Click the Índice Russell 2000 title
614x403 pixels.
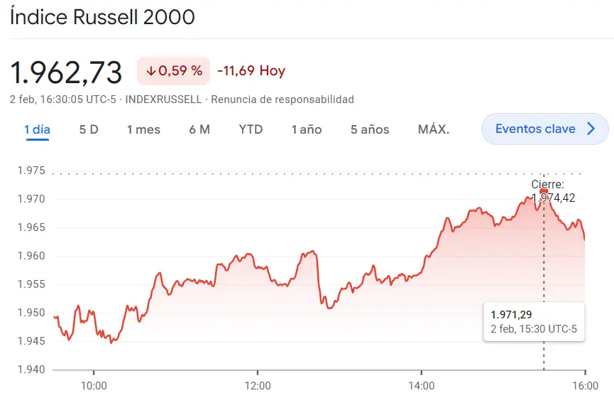(x=102, y=17)
